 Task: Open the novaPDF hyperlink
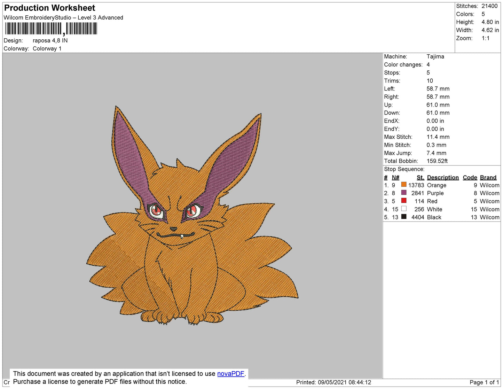tap(231, 374)
